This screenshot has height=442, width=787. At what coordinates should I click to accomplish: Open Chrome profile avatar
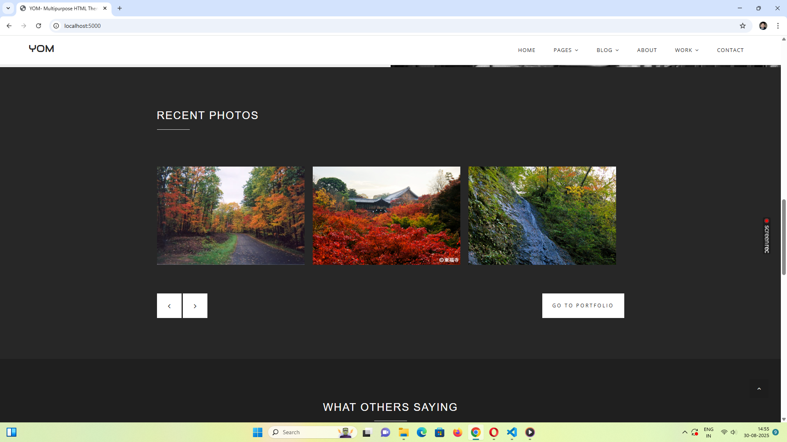(763, 26)
